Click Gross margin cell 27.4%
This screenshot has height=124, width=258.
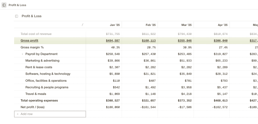(x=223, y=47)
